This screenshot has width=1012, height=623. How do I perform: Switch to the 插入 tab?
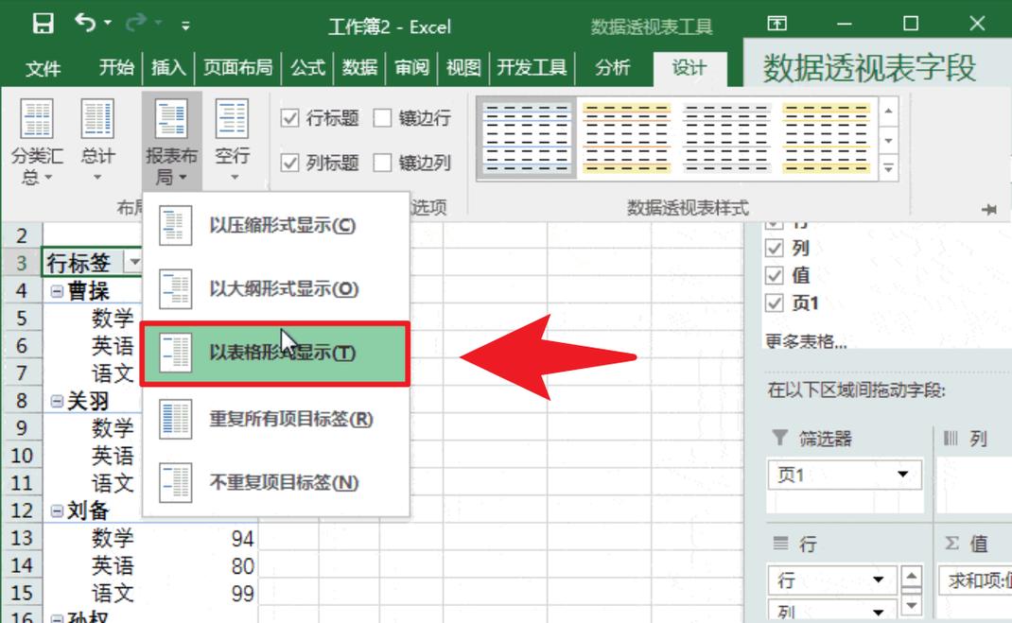point(168,67)
